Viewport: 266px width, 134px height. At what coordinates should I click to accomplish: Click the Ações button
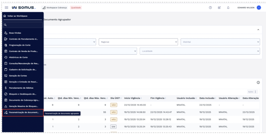point(252,92)
